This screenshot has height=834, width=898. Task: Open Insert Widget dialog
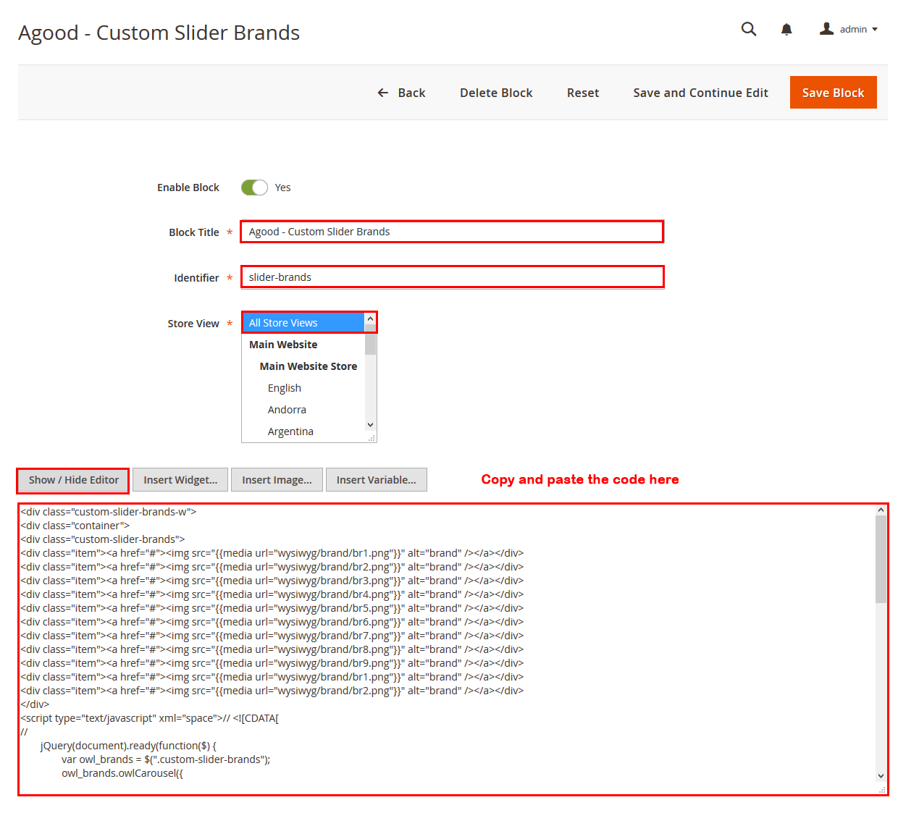point(180,480)
